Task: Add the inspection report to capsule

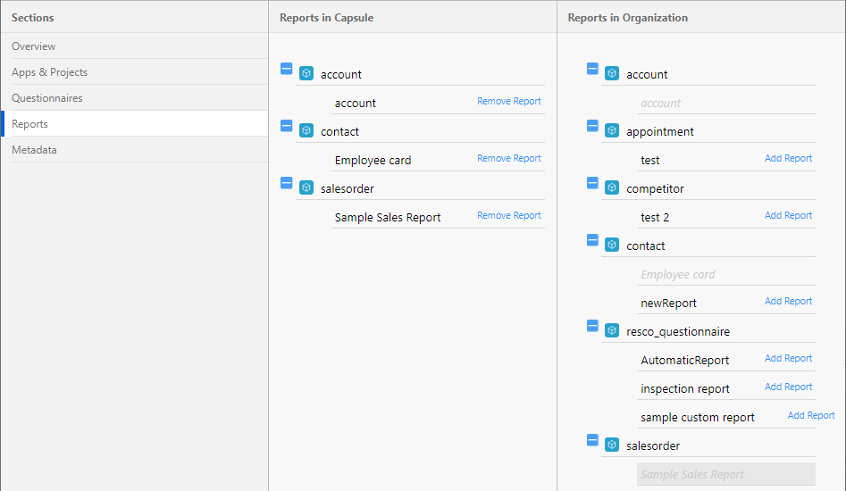Action: pos(788,387)
